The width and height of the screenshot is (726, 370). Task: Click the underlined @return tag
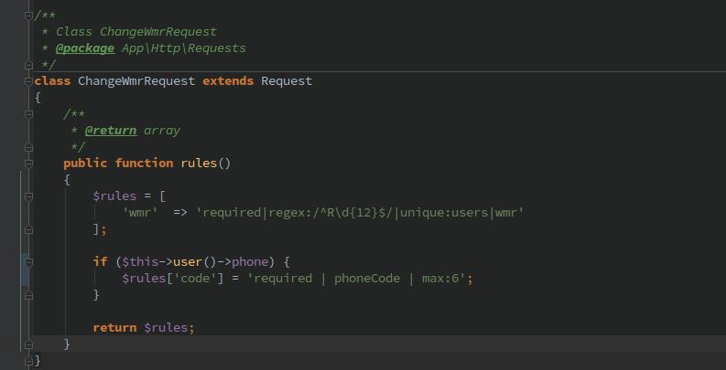111,130
